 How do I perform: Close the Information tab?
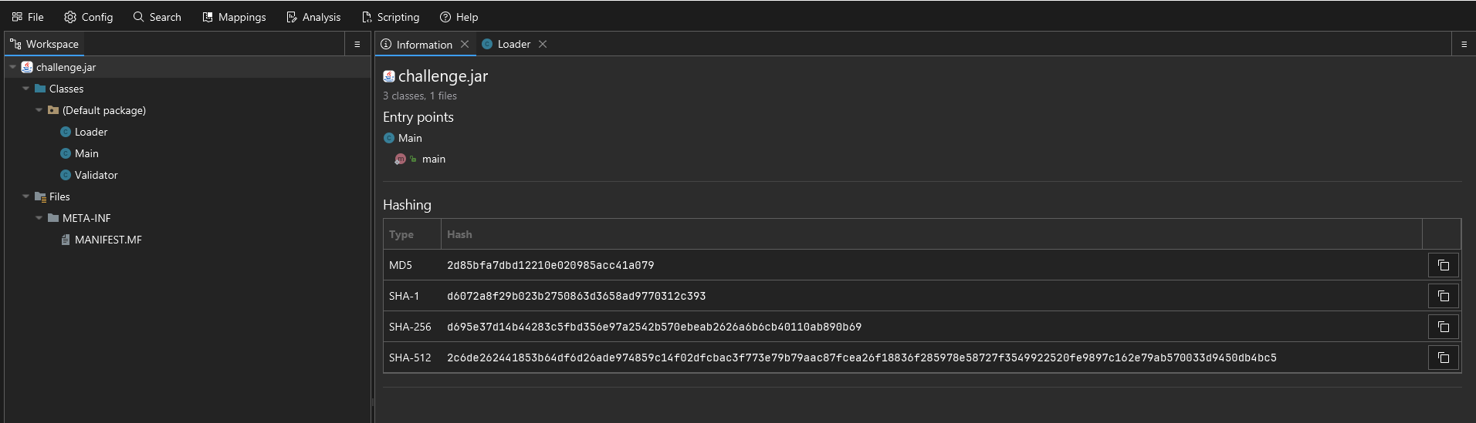pyautogui.click(x=465, y=44)
